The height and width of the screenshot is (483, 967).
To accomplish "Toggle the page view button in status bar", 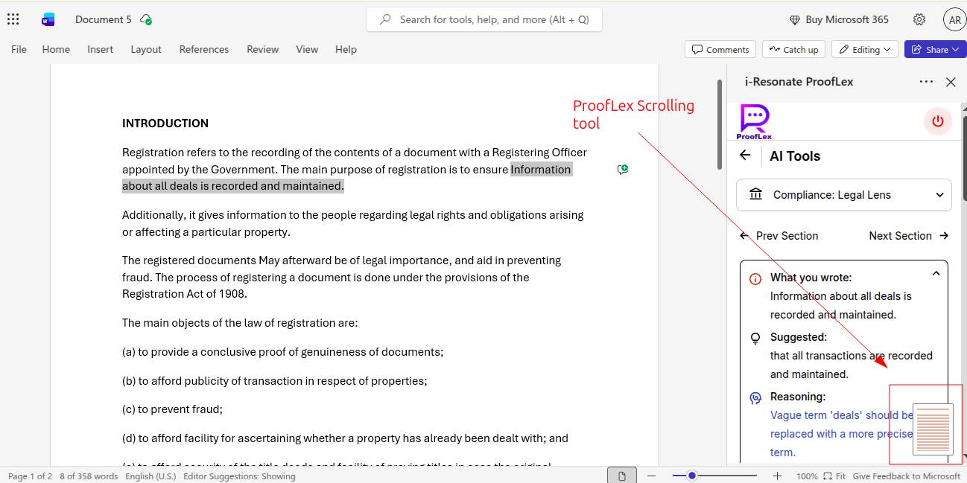I will [621, 476].
